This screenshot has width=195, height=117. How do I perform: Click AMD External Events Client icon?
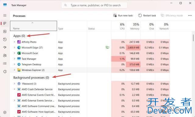[x=19, y=95]
